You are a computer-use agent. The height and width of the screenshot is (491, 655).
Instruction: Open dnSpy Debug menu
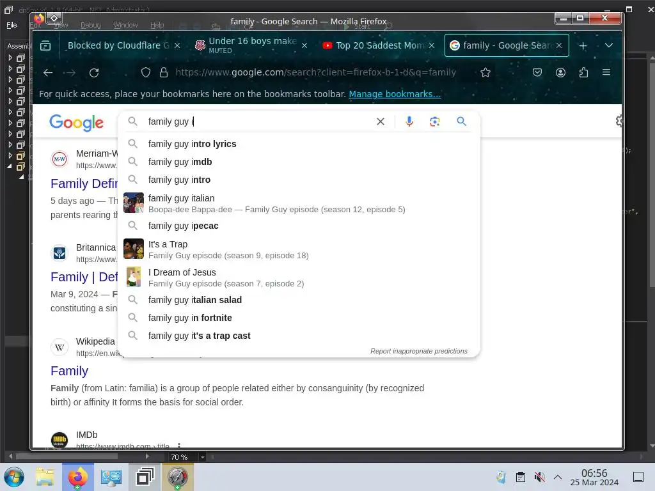pyautogui.click(x=91, y=25)
